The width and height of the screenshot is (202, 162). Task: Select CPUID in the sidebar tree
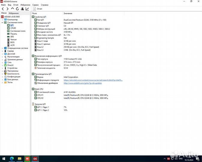[x=13, y=28]
